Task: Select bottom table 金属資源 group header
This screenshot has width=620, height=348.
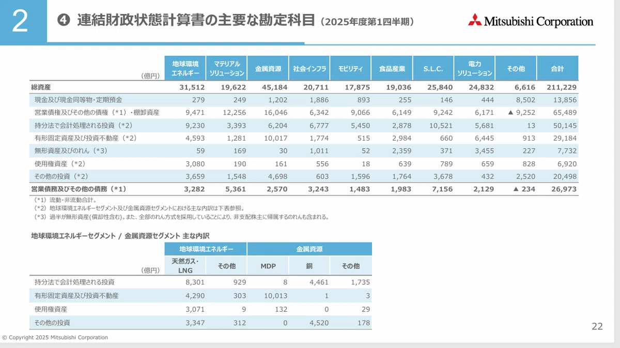Action: pyautogui.click(x=309, y=249)
